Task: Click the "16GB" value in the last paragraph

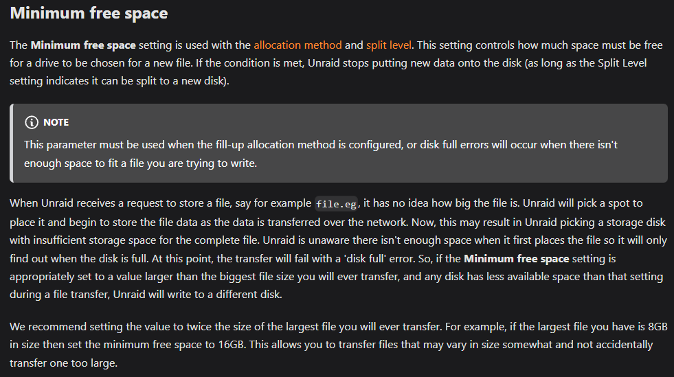Action: click(x=232, y=344)
